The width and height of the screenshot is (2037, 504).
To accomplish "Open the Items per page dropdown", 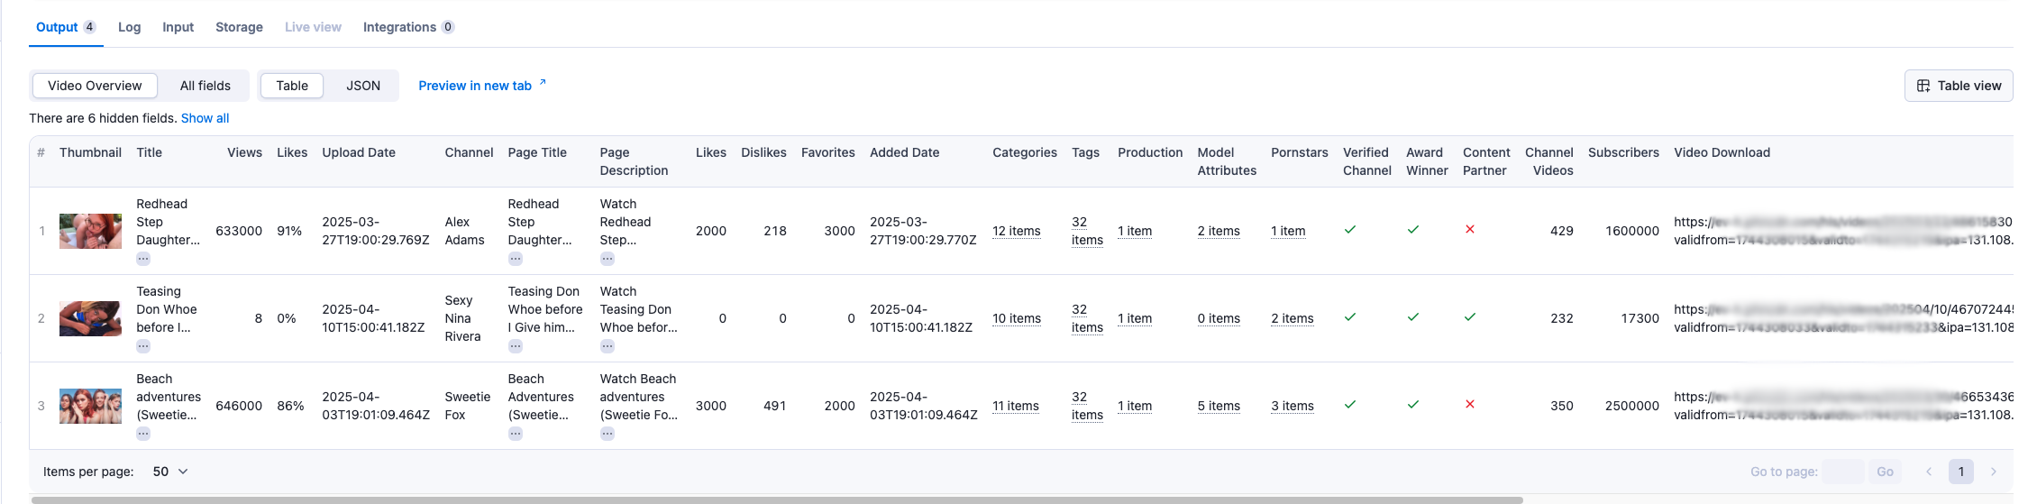I will click(x=170, y=472).
